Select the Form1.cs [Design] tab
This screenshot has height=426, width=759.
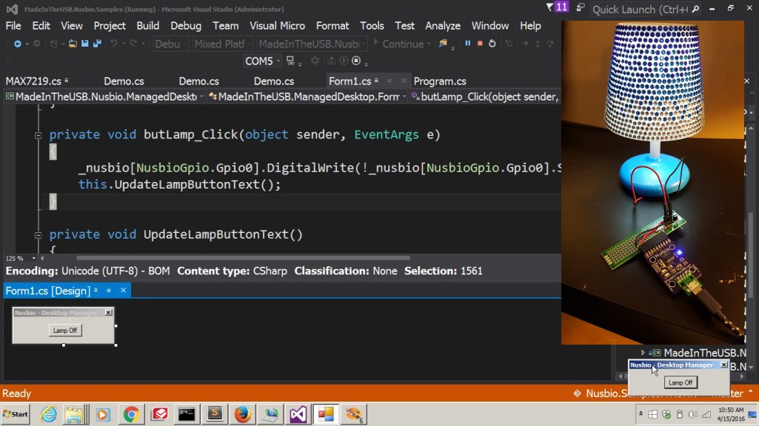pyautogui.click(x=48, y=291)
